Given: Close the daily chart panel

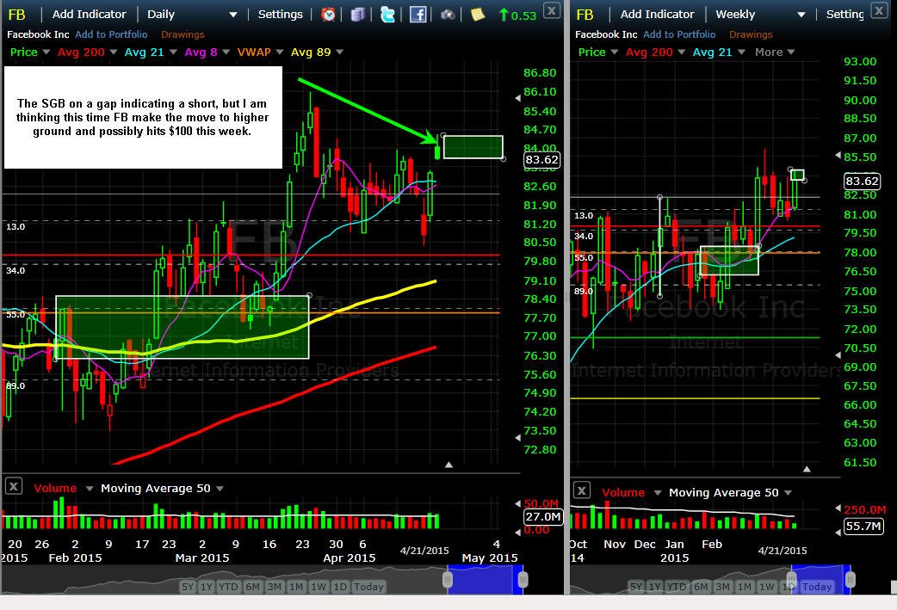Looking at the screenshot, I should pyautogui.click(x=552, y=10).
